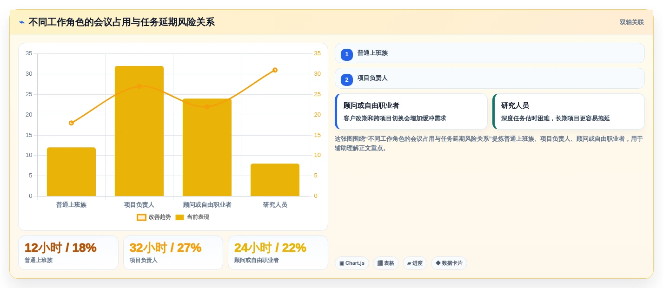Click the Chart.js chip icon

tap(342, 263)
